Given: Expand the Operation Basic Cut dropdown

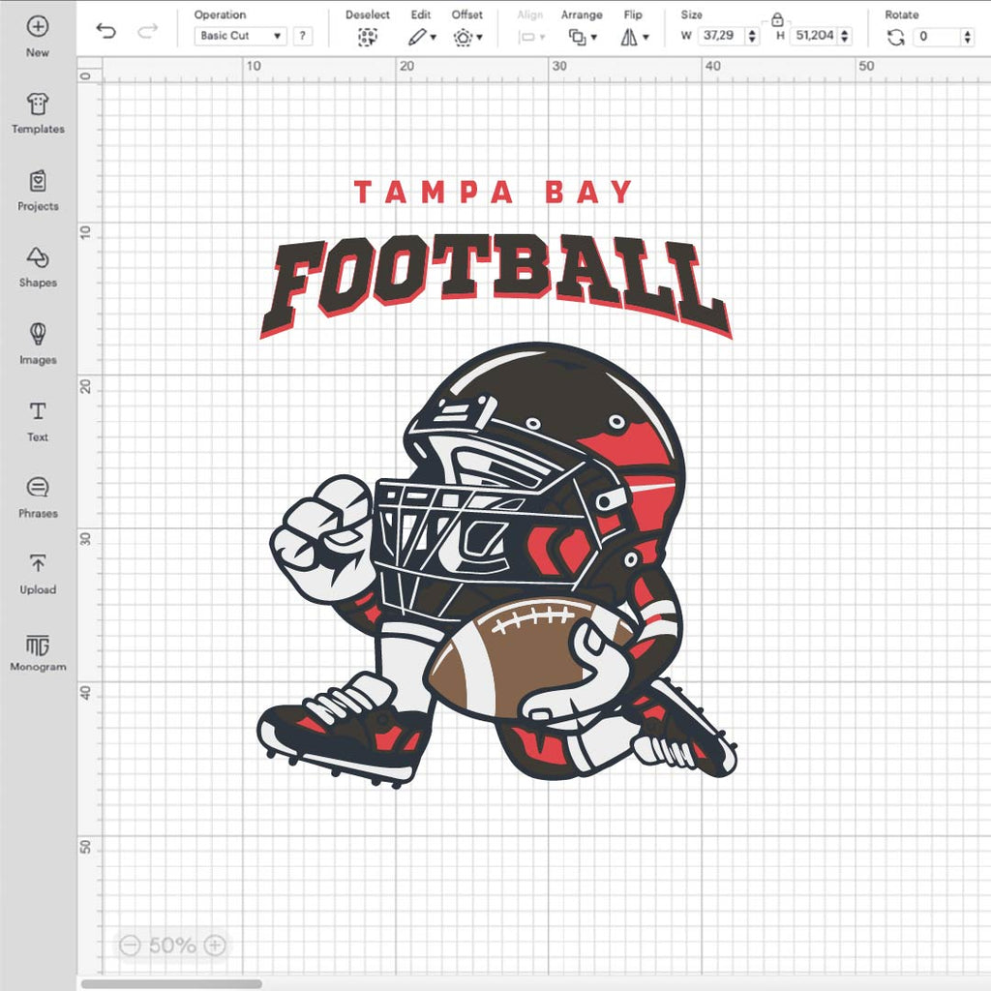Looking at the screenshot, I should pos(240,36).
